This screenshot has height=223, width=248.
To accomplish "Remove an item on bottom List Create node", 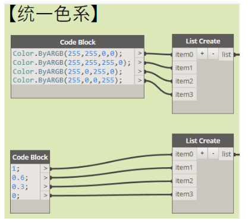I will [x=213, y=153].
